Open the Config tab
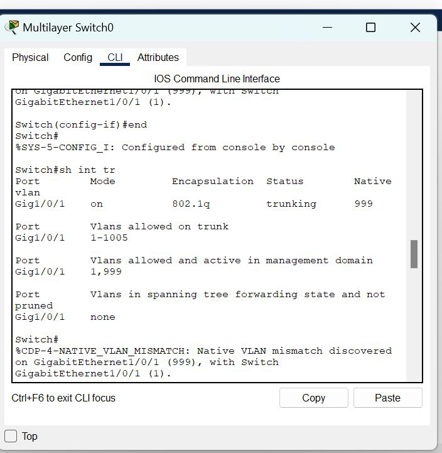The width and height of the screenshot is (442, 453). pyautogui.click(x=78, y=57)
